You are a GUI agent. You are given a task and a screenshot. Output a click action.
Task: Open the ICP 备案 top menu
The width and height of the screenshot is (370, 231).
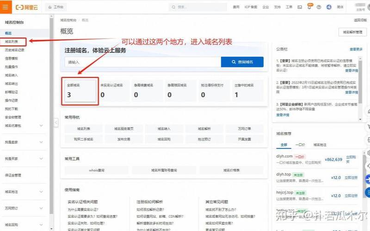click(251, 7)
